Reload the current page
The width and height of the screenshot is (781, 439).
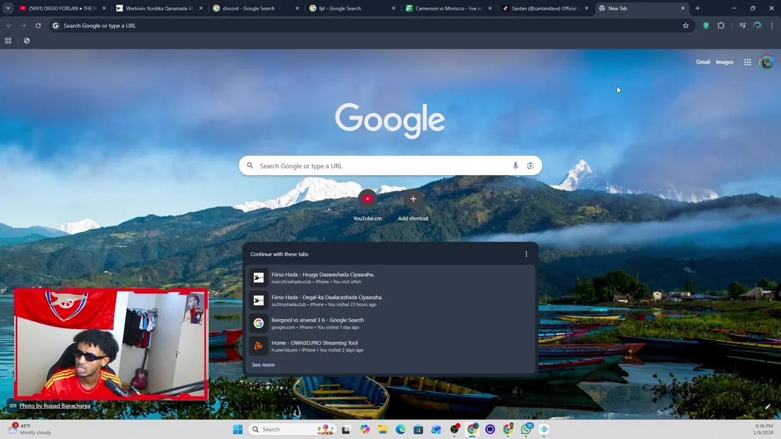point(38,26)
